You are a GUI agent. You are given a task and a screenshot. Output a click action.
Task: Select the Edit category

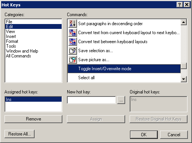coord(33,27)
